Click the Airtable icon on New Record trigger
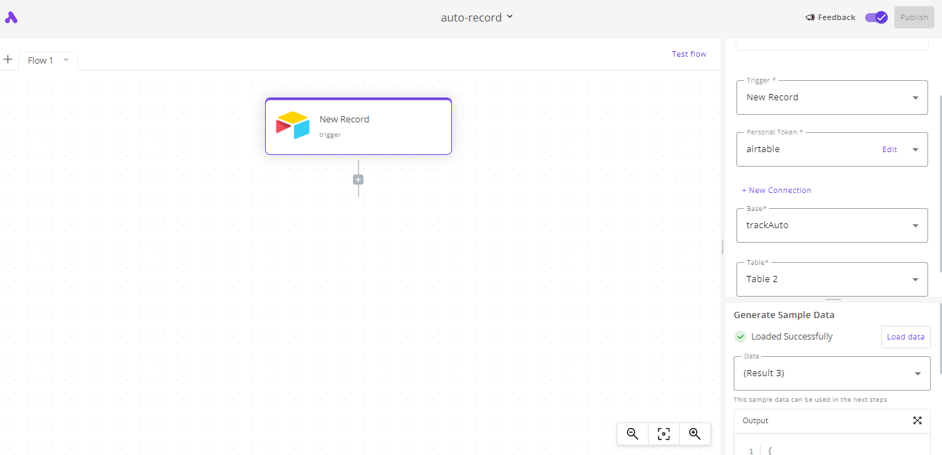942x455 pixels. click(293, 125)
